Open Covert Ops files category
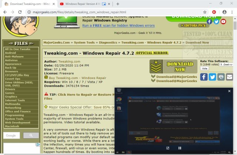The image size is (237, 155). point(12,79)
